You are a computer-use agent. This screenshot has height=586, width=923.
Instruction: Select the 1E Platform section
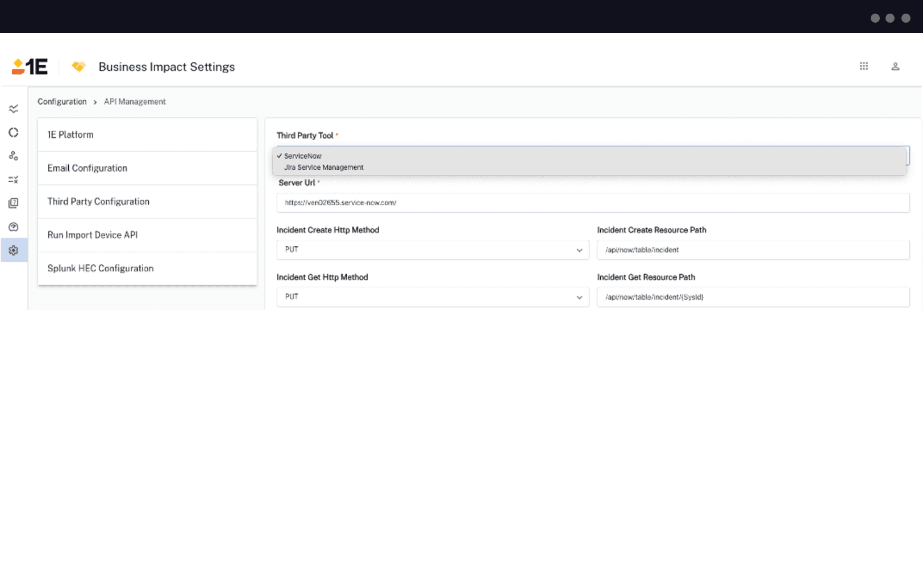[70, 135]
